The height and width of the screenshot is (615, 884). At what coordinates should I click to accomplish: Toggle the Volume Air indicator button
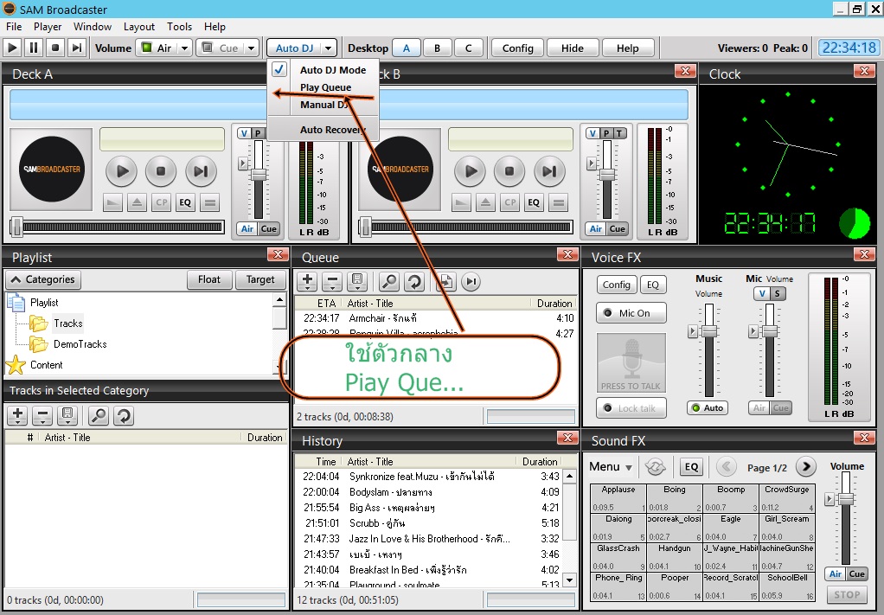point(158,48)
